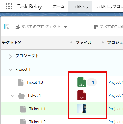
Task: Click the Gantt tree view icon
Action: click(7, 26)
